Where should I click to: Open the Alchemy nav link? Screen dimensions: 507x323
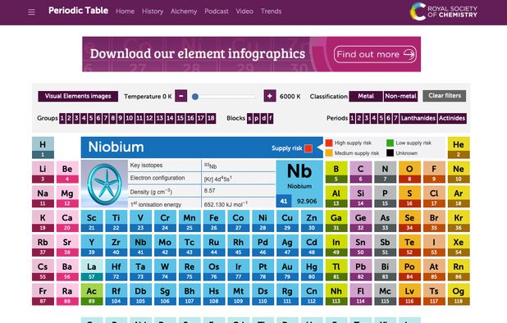tap(184, 11)
